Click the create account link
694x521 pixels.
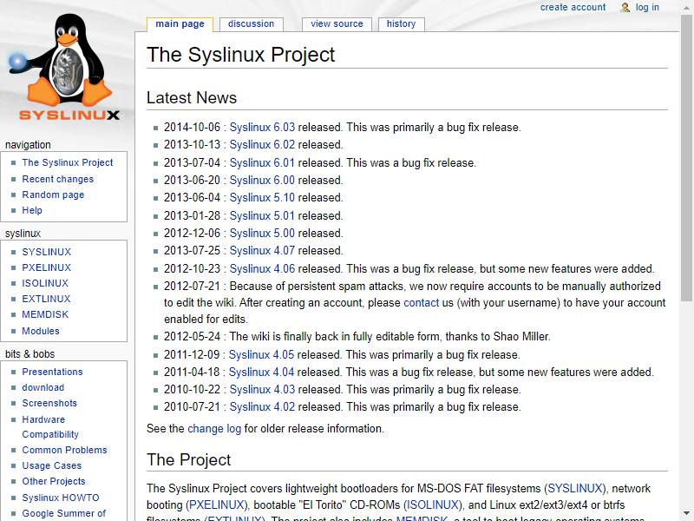coord(573,7)
